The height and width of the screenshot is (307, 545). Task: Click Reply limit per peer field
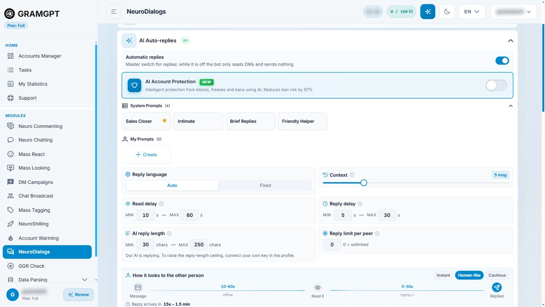click(332, 245)
